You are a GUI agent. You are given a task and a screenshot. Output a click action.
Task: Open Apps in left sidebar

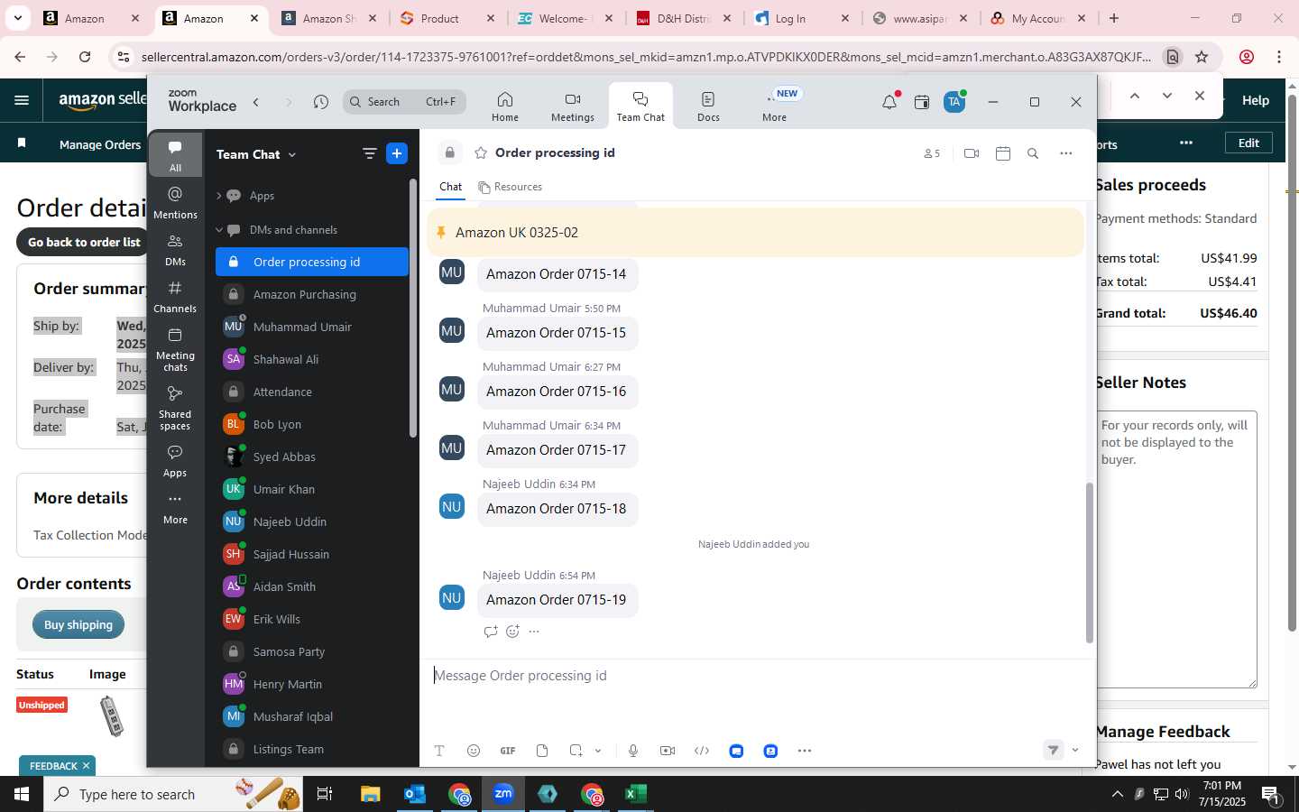[x=175, y=461]
